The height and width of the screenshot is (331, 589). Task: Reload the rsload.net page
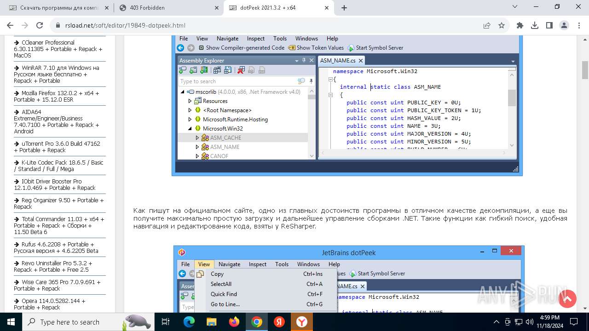(40, 25)
